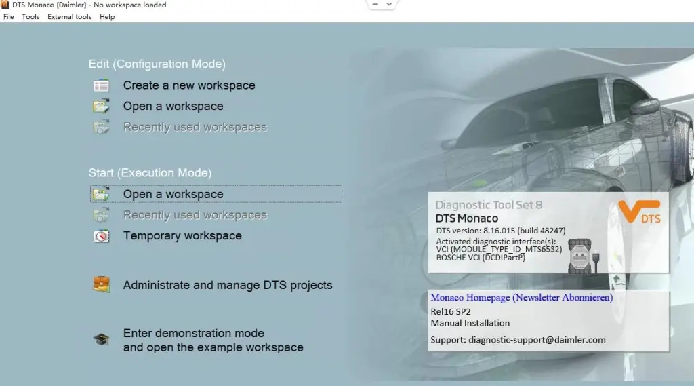
Task: Click Recently used workspaces text under Start mode
Action: click(195, 215)
